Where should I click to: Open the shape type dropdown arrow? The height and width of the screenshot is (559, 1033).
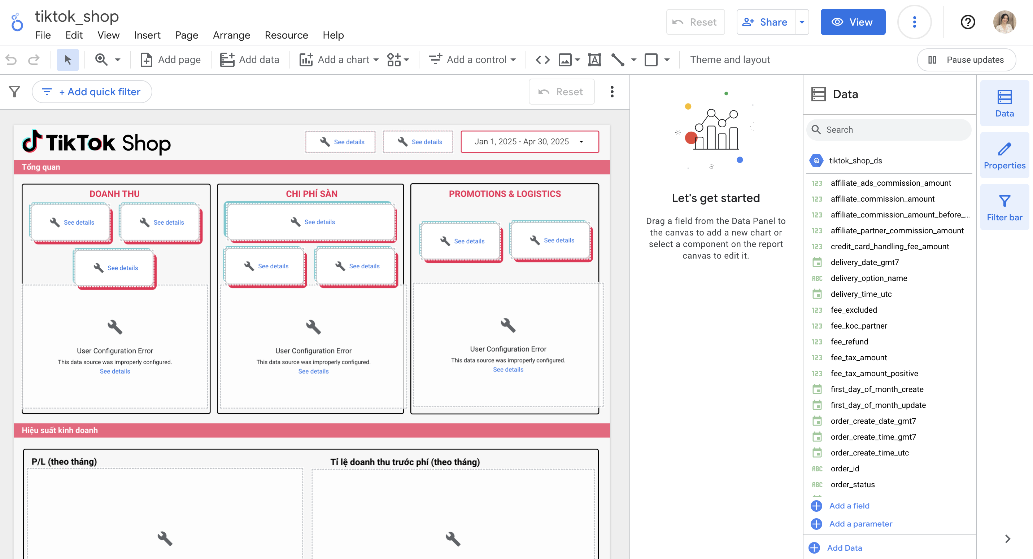point(667,60)
